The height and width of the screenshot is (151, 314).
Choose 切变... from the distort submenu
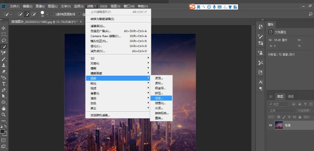[161, 98]
